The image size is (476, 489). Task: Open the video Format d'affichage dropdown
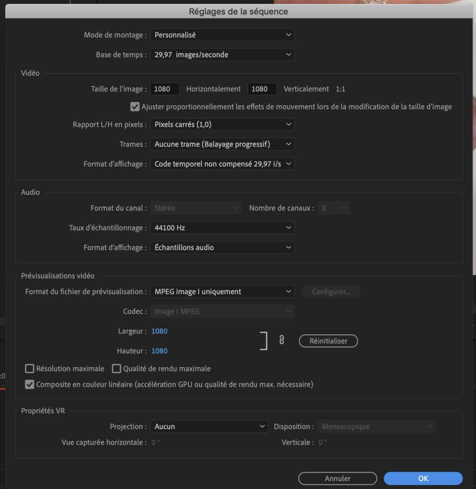click(222, 164)
